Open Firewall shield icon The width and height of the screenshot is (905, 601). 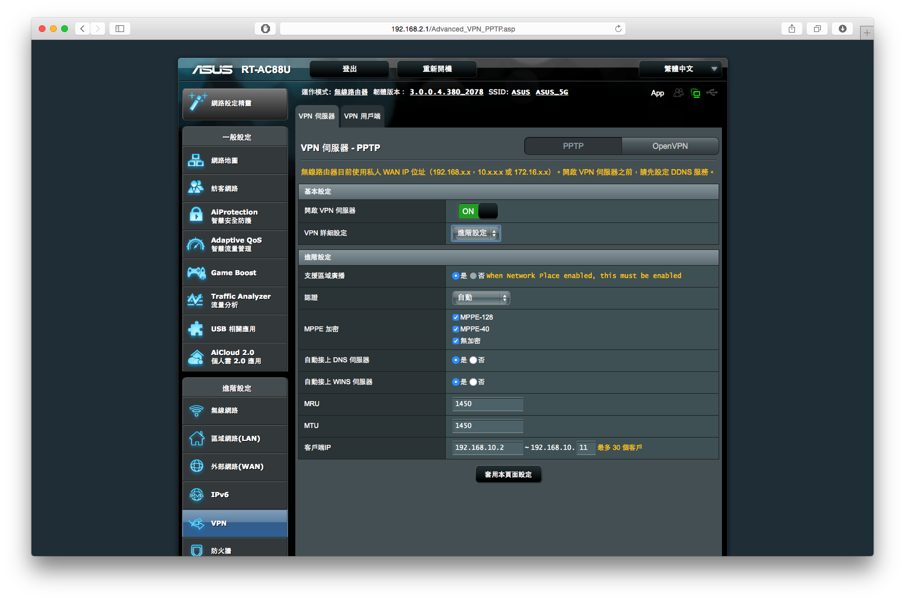pos(196,550)
